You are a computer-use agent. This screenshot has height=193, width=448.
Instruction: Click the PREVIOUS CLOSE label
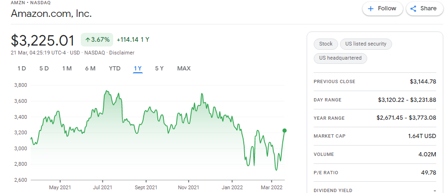(334, 82)
